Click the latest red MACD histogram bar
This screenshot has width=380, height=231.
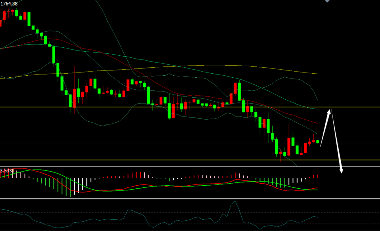pos(318,176)
